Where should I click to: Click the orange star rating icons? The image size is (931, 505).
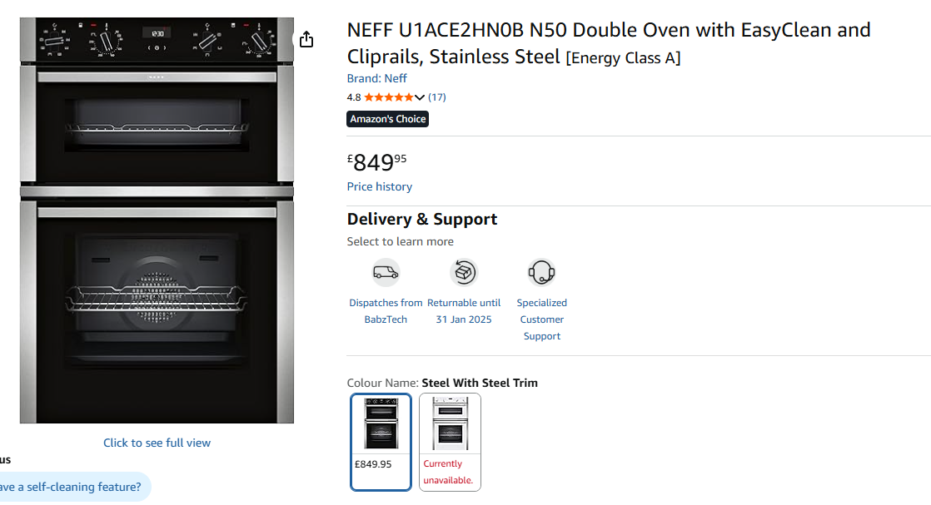tap(388, 97)
